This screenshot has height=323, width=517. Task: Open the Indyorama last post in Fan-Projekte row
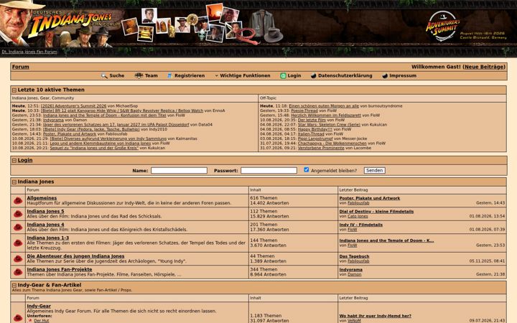pyautogui.click(x=351, y=270)
